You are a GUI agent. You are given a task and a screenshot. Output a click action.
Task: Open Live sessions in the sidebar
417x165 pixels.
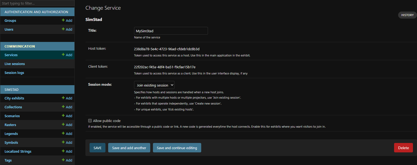(x=15, y=64)
